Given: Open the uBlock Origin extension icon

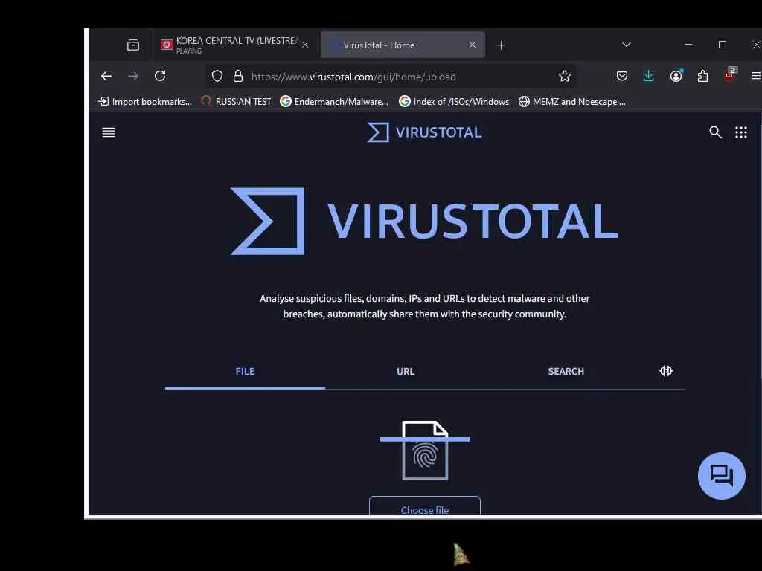Looking at the screenshot, I should click(729, 75).
